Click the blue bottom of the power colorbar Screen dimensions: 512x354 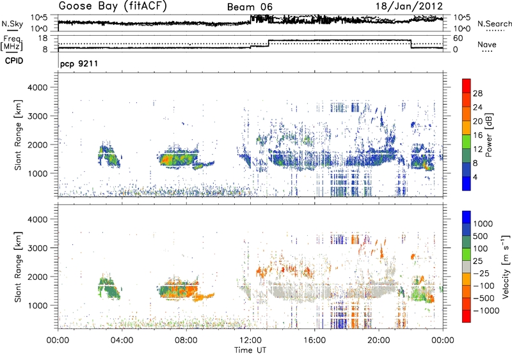pyautogui.click(x=467, y=184)
